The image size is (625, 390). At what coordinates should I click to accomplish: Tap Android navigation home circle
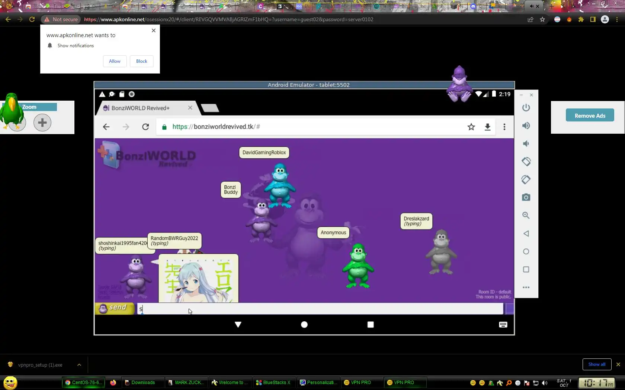pos(304,325)
